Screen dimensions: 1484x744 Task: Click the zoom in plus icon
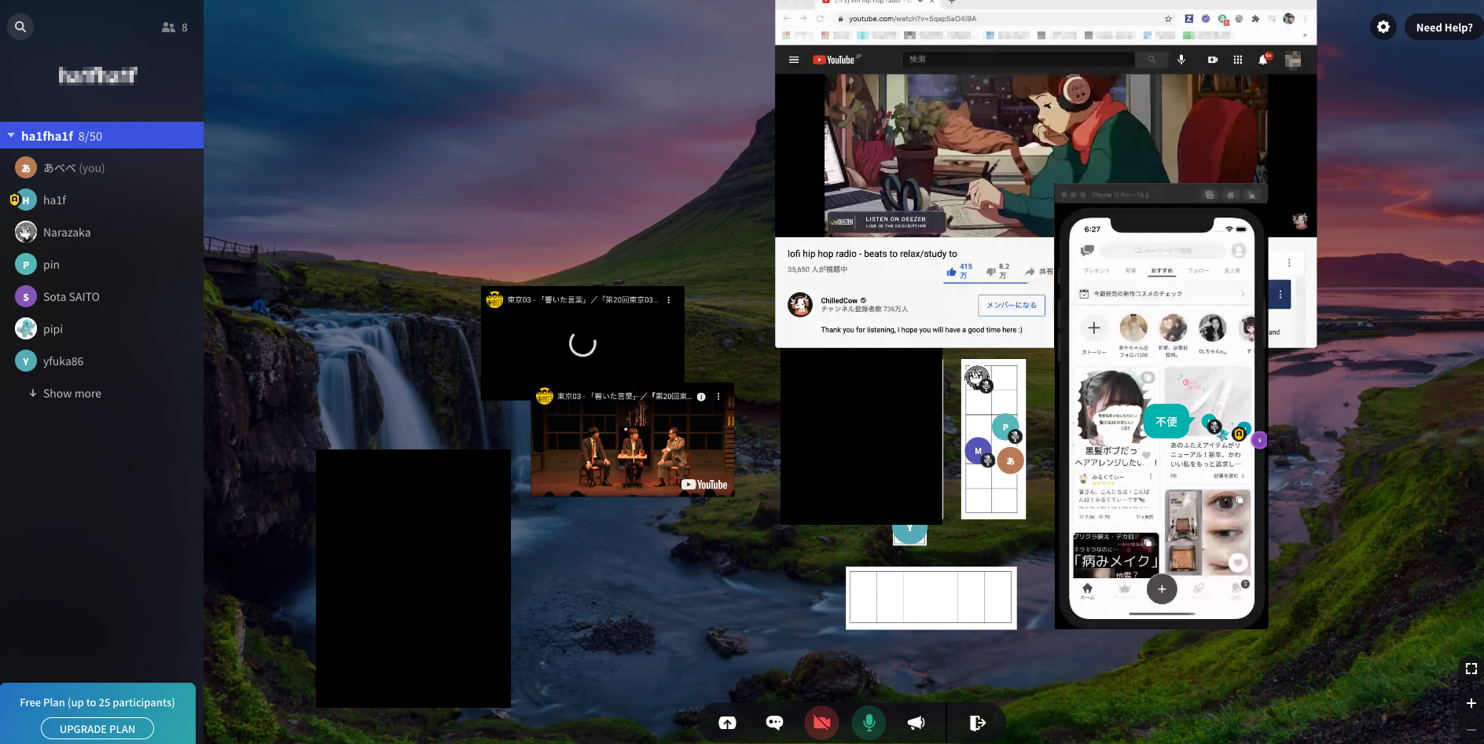pyautogui.click(x=1471, y=703)
